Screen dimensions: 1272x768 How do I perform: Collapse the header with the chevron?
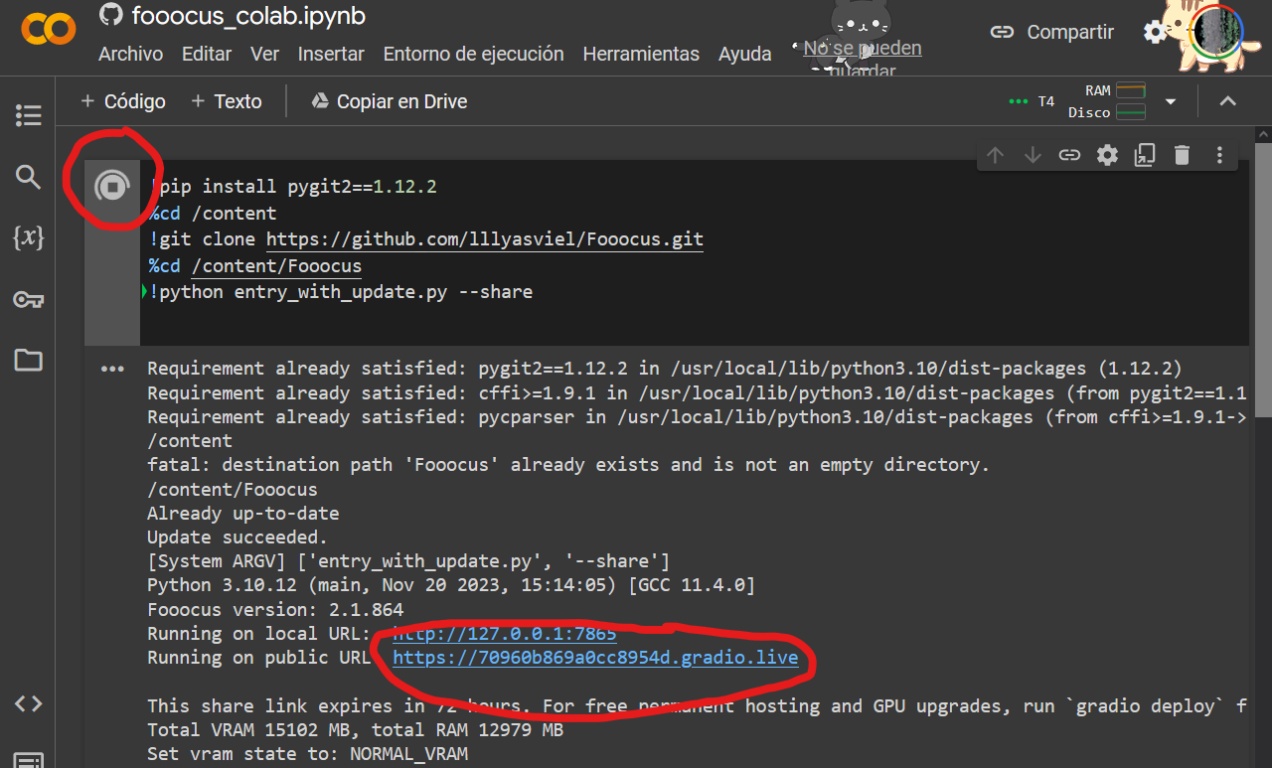click(x=1227, y=101)
